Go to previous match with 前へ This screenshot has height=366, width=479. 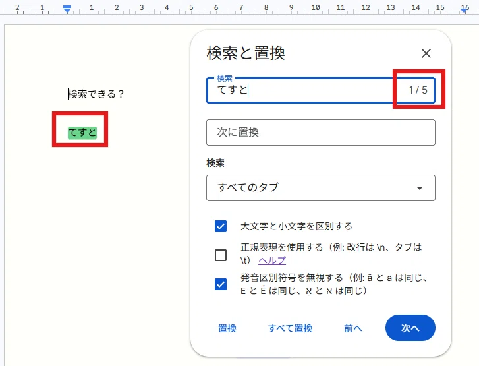coord(353,328)
